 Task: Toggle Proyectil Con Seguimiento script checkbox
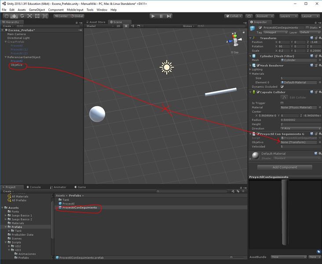pos(258,134)
